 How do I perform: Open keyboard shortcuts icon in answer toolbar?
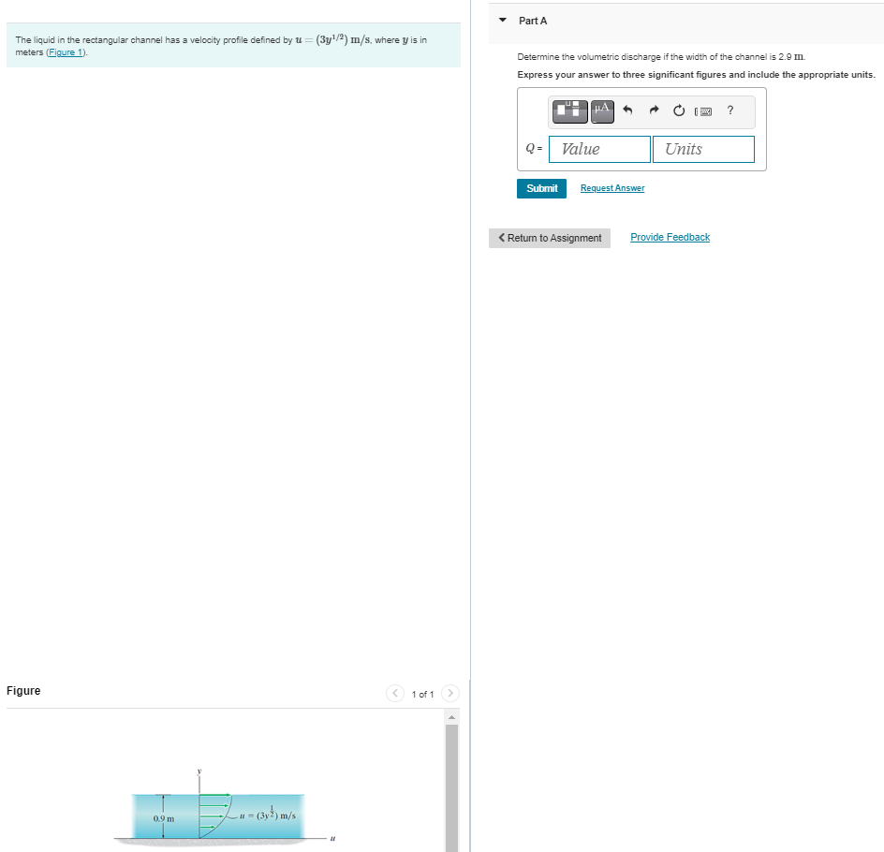(x=703, y=110)
